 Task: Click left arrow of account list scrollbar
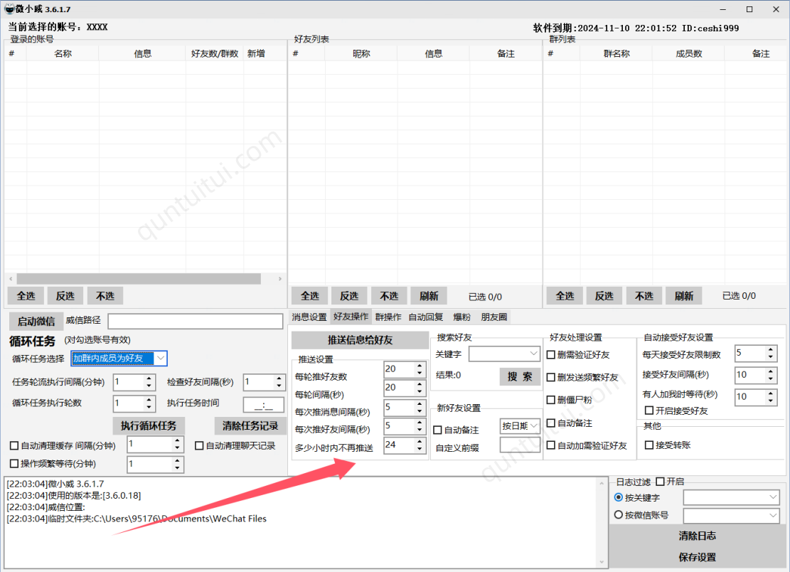pyautogui.click(x=10, y=279)
